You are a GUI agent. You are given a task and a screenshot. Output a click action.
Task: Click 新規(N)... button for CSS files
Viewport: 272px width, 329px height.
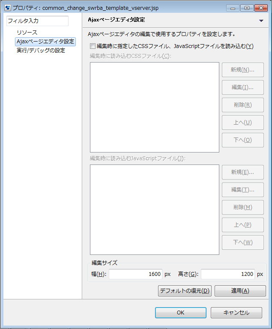pyautogui.click(x=243, y=70)
